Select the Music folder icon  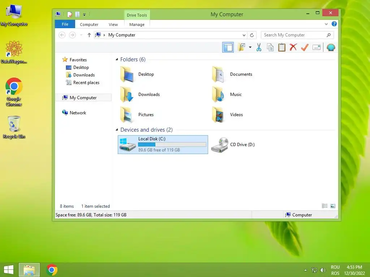click(x=219, y=94)
